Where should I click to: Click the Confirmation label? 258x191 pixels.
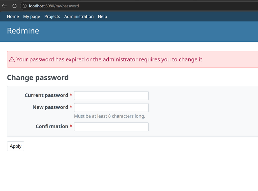pos(52,126)
